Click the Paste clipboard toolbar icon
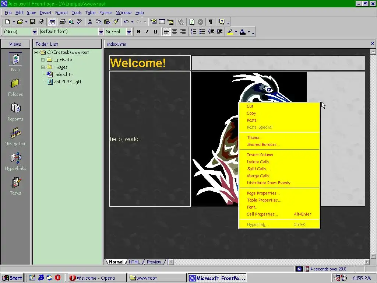 point(107,22)
